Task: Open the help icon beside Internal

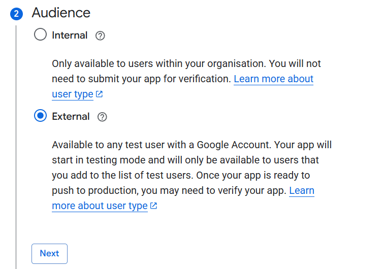Action: (x=100, y=36)
